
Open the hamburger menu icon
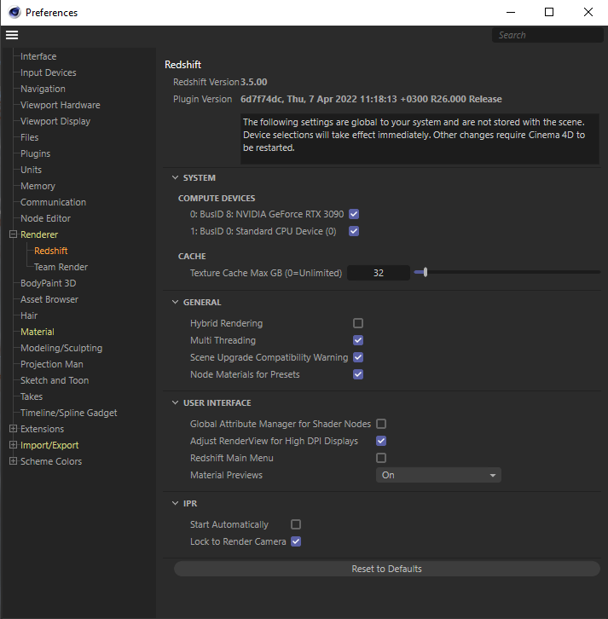tap(12, 35)
